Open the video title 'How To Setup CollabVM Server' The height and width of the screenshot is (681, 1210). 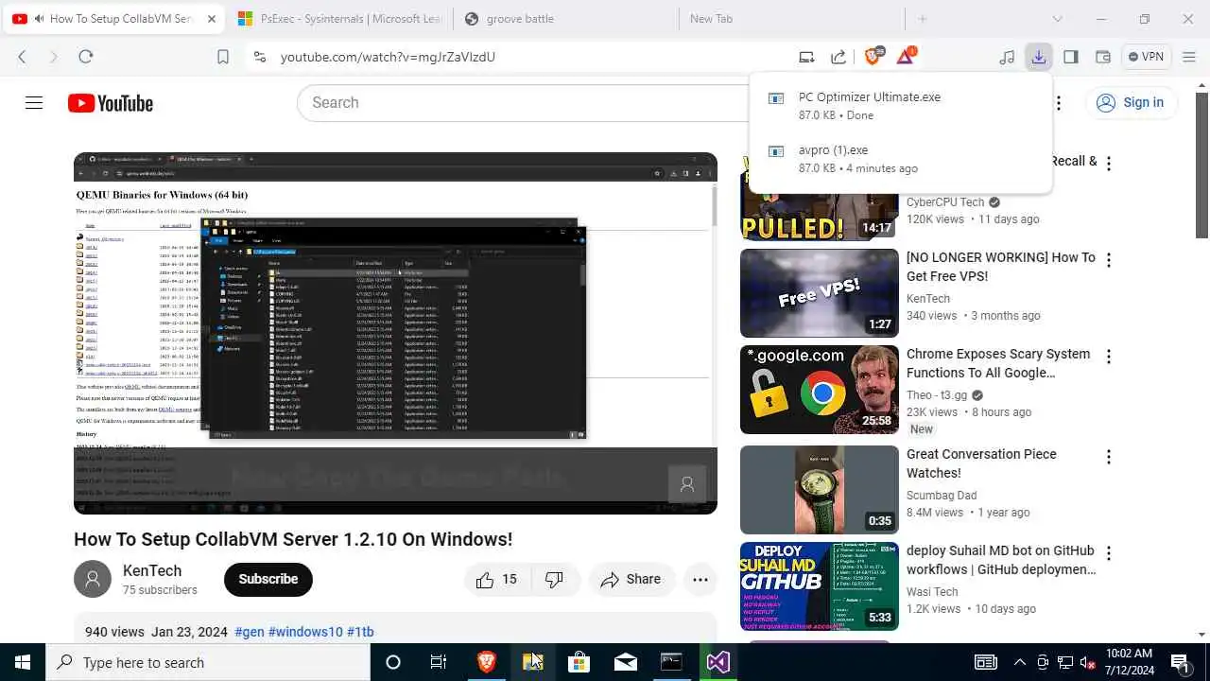[293, 539]
